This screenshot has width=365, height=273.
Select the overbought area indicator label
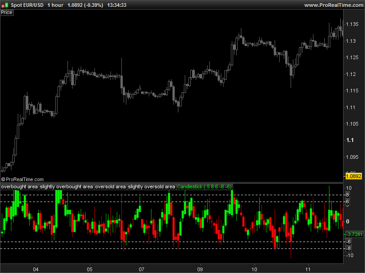pos(19,187)
